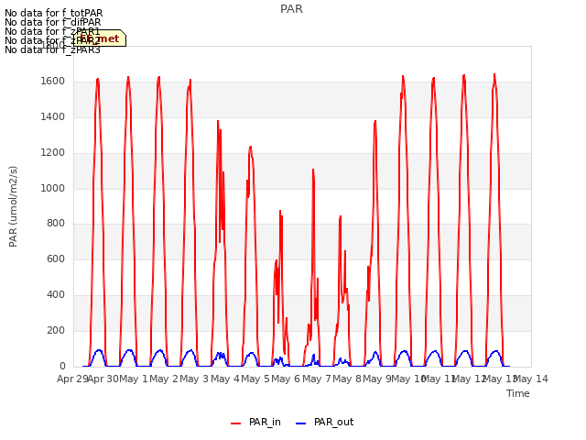586x440 pixels.
Task: Click the 800 y-axis tick label
Action: pyautogui.click(x=56, y=224)
